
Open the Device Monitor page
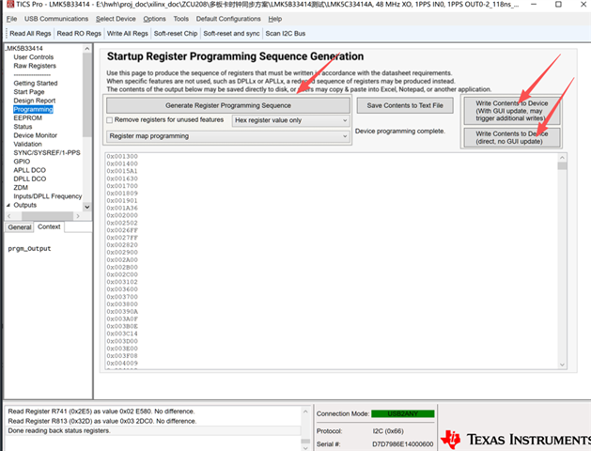(35, 135)
